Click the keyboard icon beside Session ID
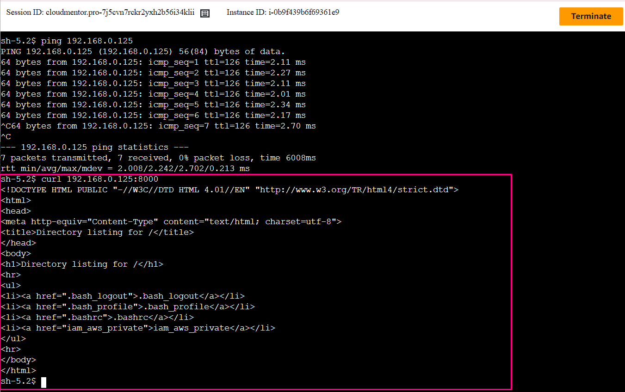The image size is (625, 392). 205,13
